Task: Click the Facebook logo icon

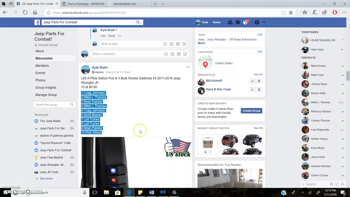Action: [37, 22]
